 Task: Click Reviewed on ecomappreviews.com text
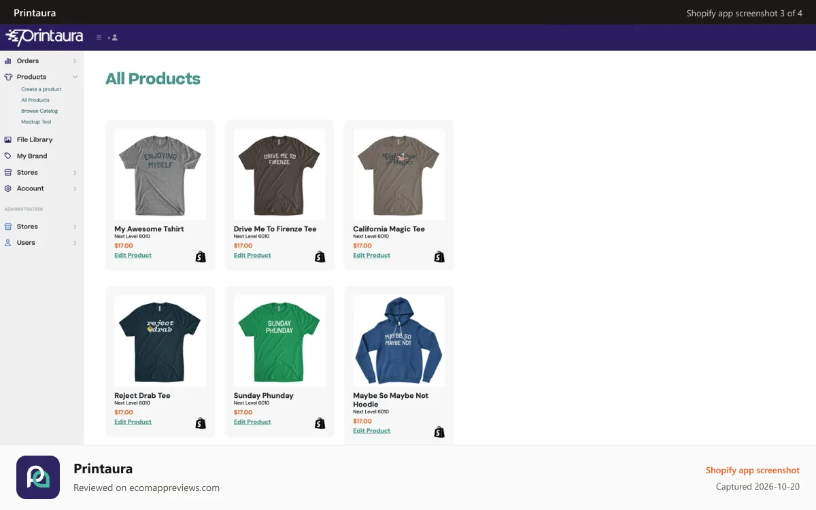point(146,488)
